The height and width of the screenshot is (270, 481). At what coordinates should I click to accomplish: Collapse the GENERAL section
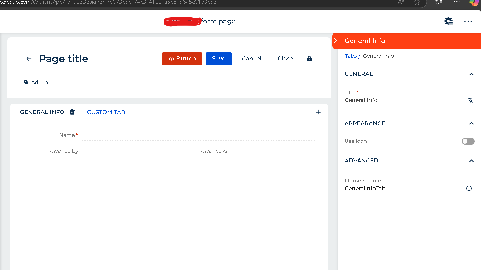coord(471,74)
